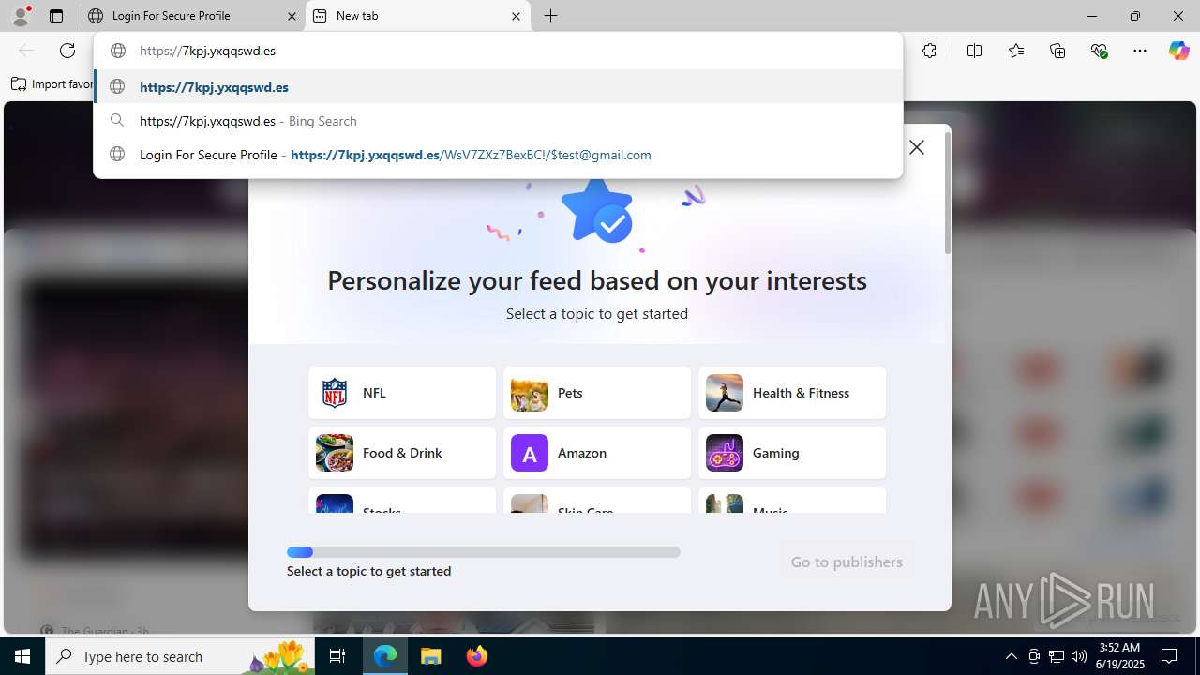Select the Health & Fitness topic card
The width and height of the screenshot is (1200, 675).
[x=792, y=393]
